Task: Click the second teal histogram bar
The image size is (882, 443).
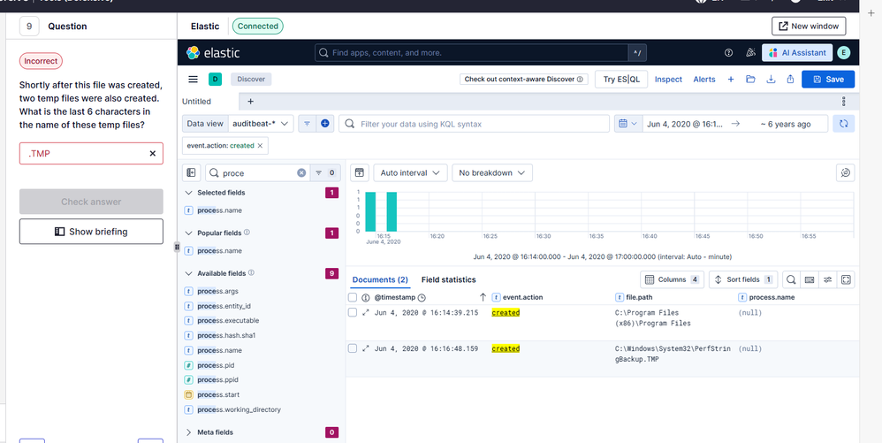Action: [392, 211]
